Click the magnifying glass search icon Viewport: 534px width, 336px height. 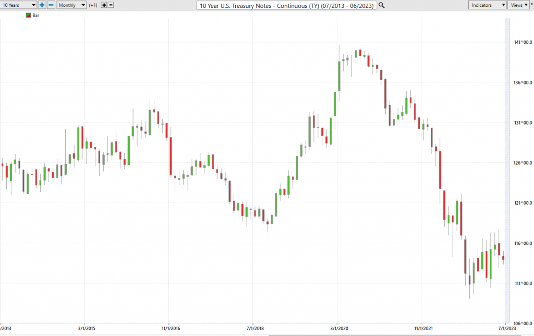382,5
